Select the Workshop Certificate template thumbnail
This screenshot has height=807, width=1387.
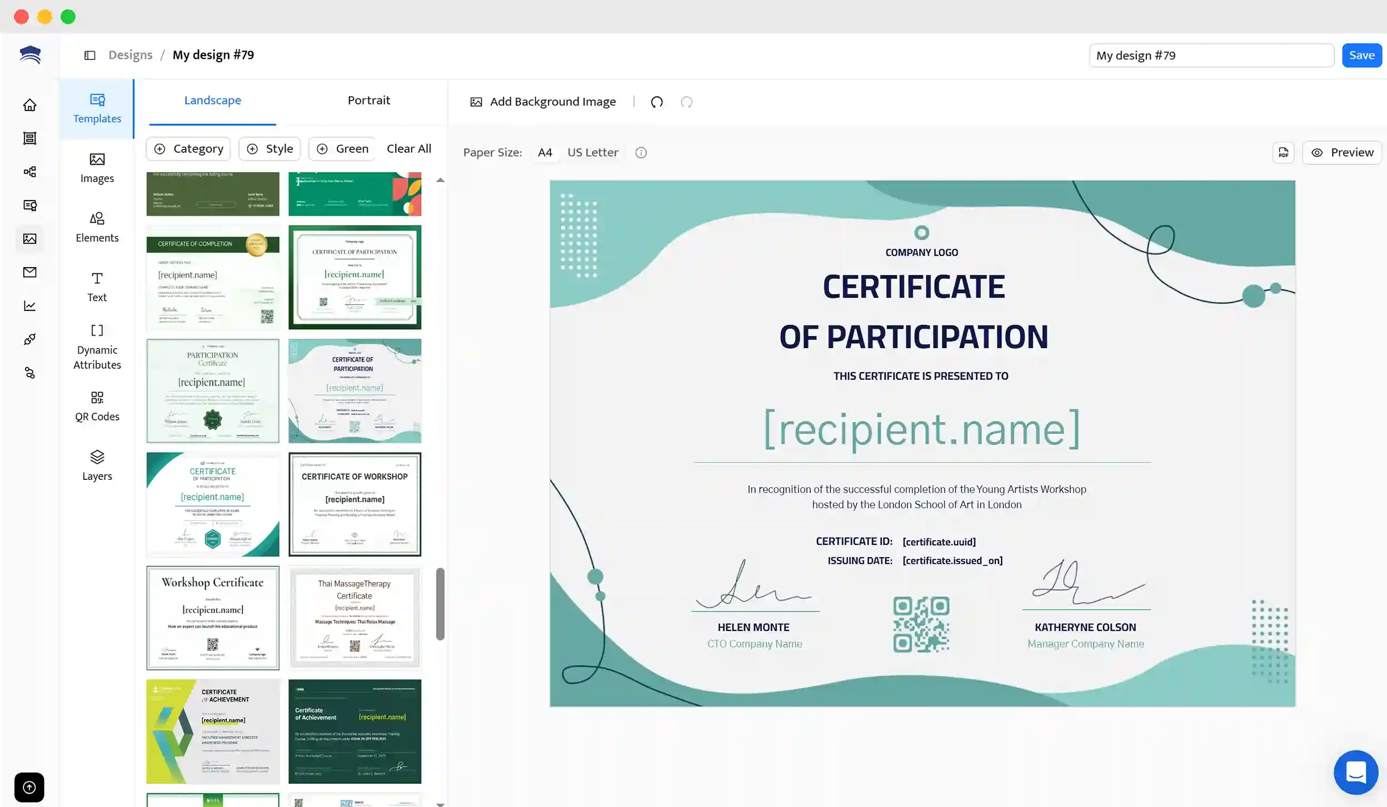click(213, 617)
